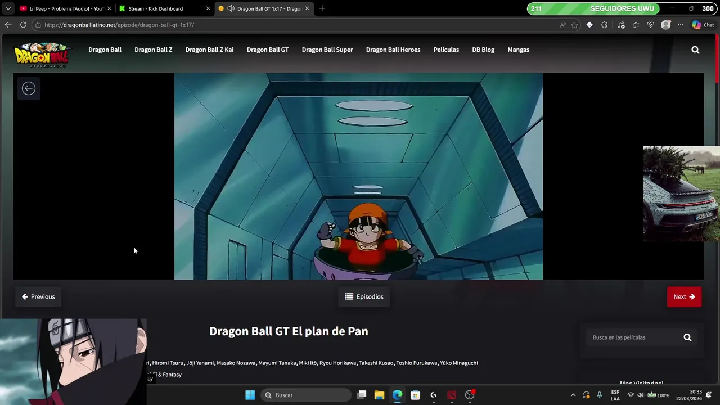Open the browser Extensions puzzle icon
The height and width of the screenshot is (405, 720).
605,25
